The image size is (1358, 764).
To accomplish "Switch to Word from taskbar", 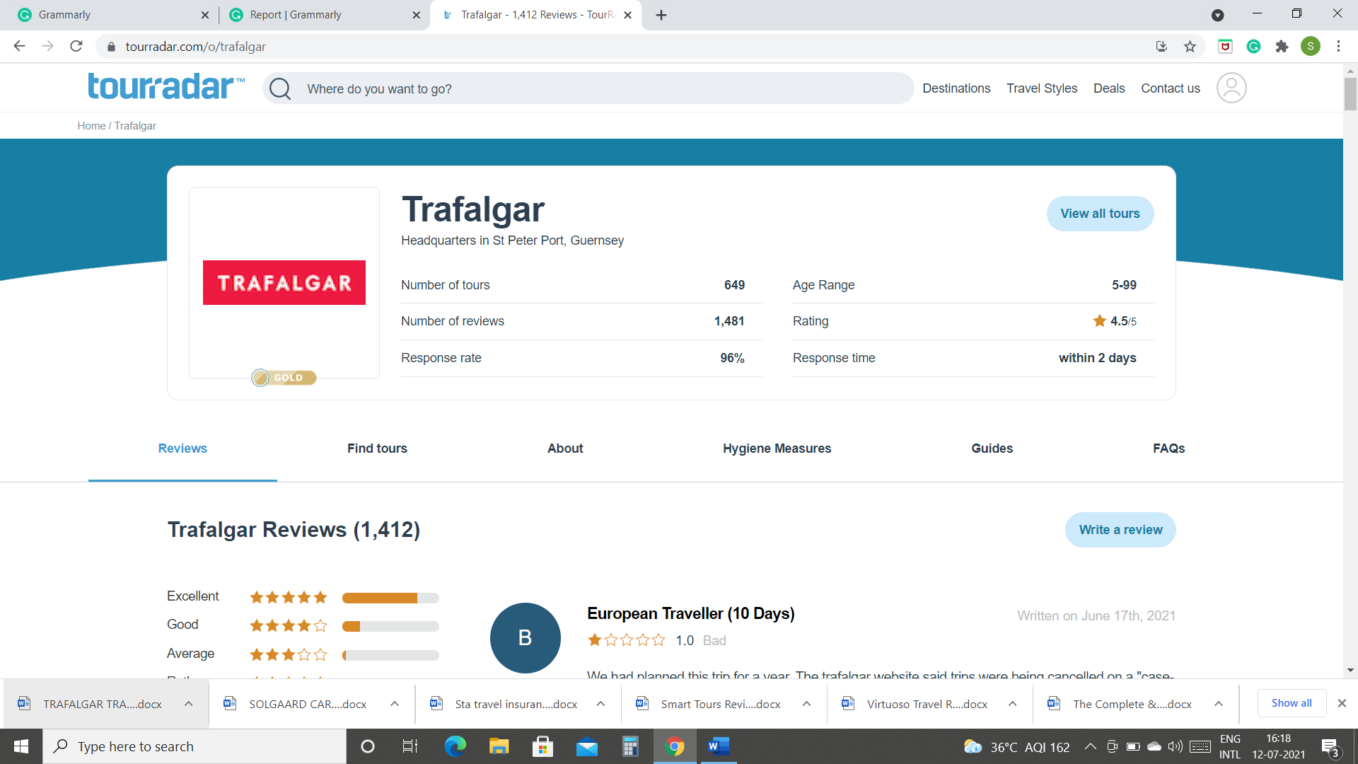I will coord(719,746).
